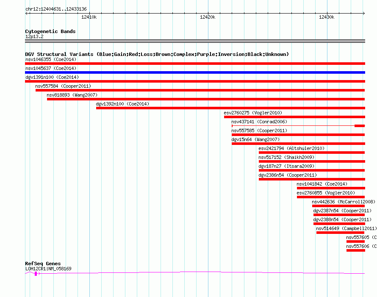
Task: Open variant nsv1045637 (Coe2014) label
Action: point(51,68)
